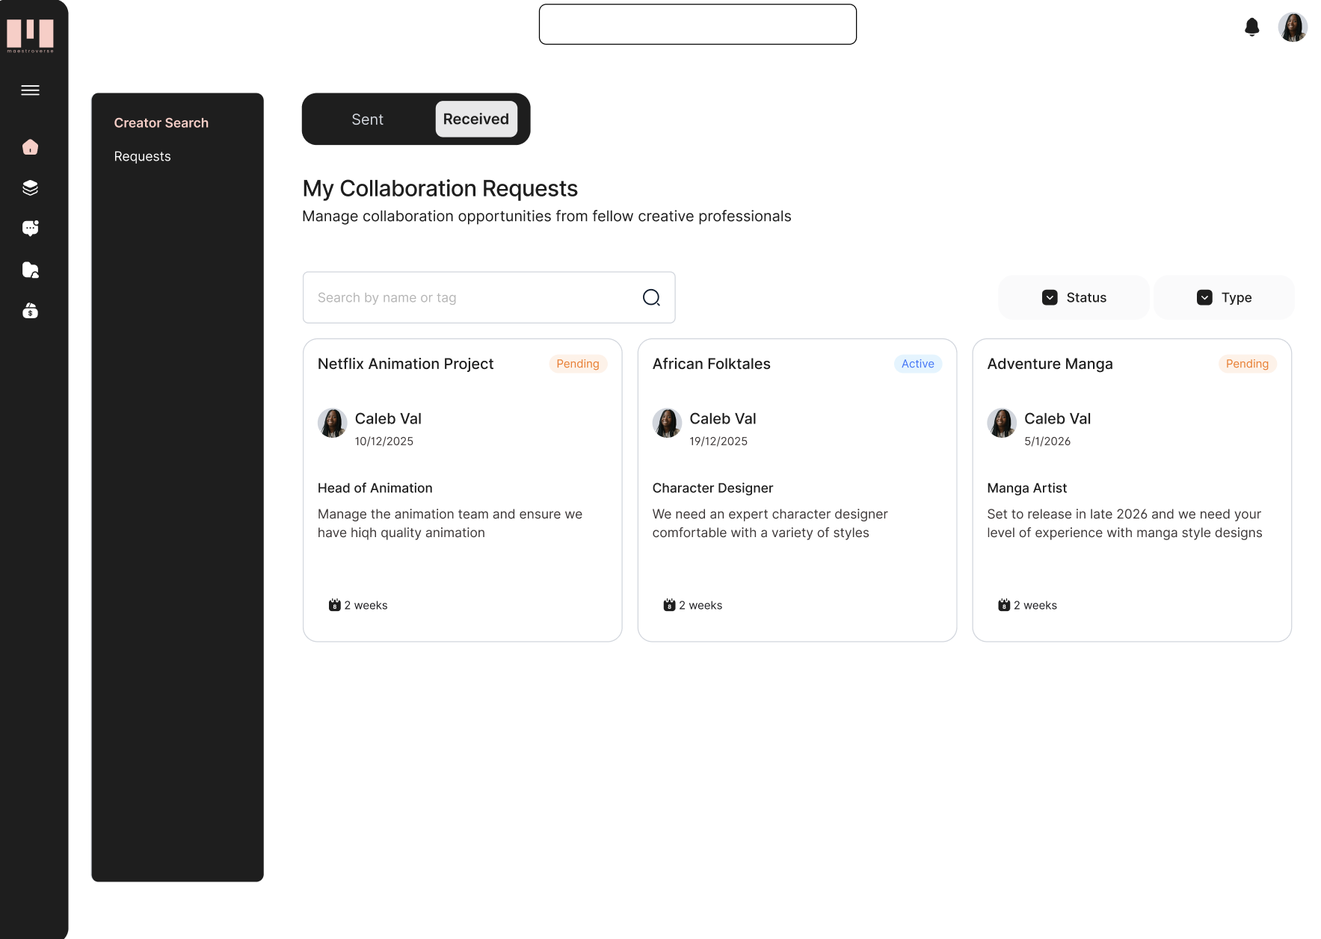Image resolution: width=1321 pixels, height=939 pixels.
Task: Click the search magnifier in the search bar
Action: coord(651,297)
